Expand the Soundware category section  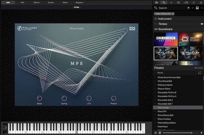tap(165, 29)
